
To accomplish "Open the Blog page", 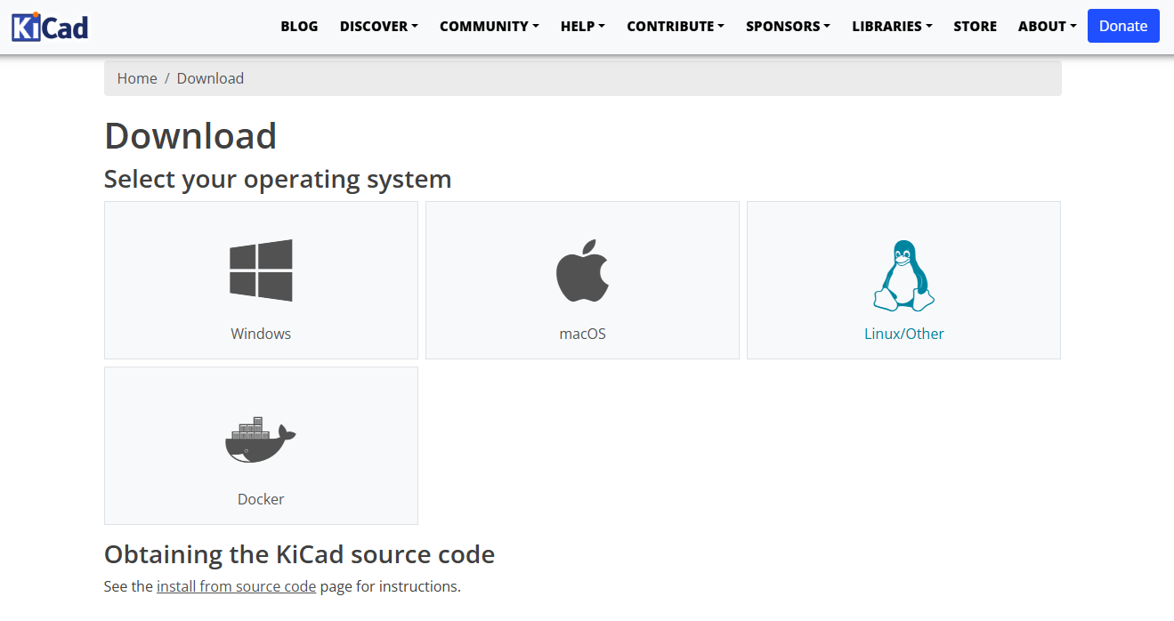I will [299, 26].
